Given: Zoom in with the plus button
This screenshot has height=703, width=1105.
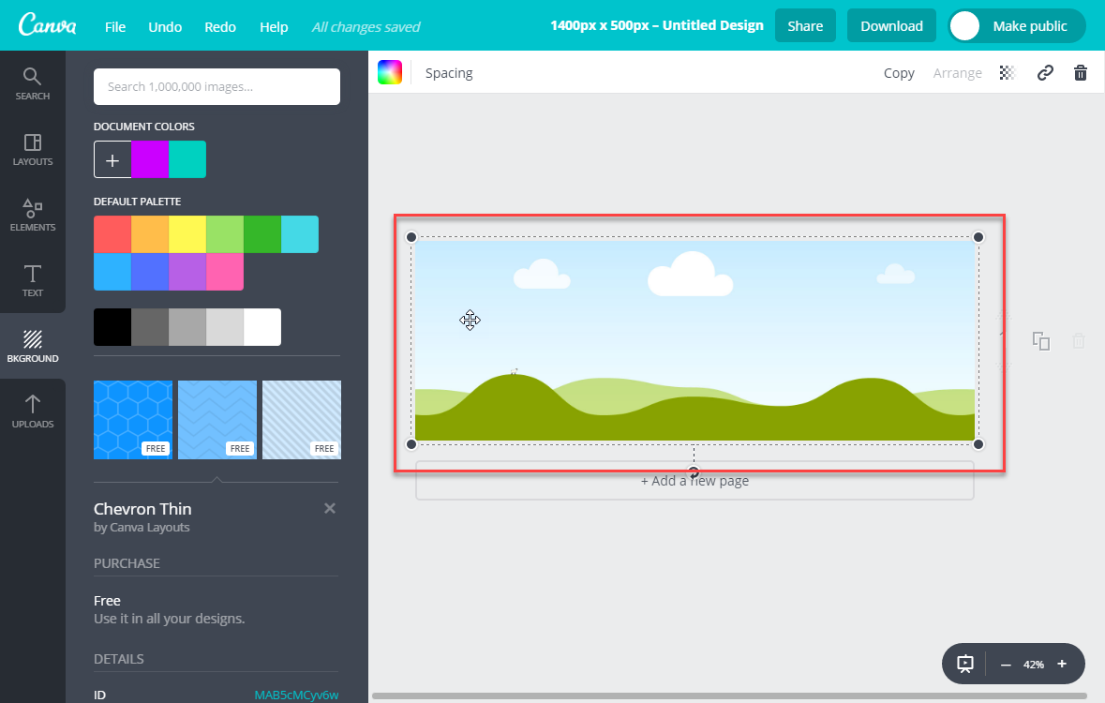Looking at the screenshot, I should pos(1062,665).
